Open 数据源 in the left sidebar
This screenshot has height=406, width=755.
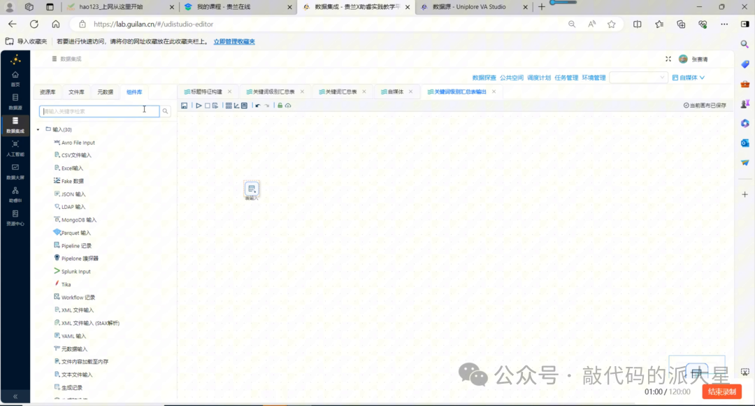(15, 101)
